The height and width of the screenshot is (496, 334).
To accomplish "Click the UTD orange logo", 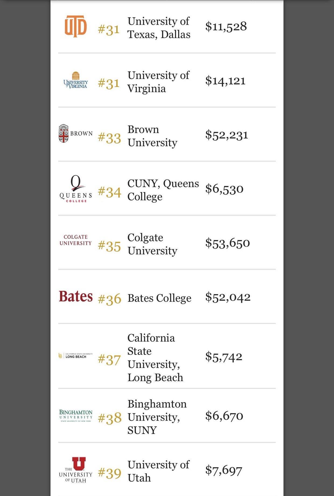I will pyautogui.click(x=76, y=26).
